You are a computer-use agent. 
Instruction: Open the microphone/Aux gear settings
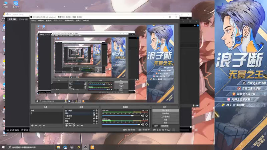coord(147,124)
